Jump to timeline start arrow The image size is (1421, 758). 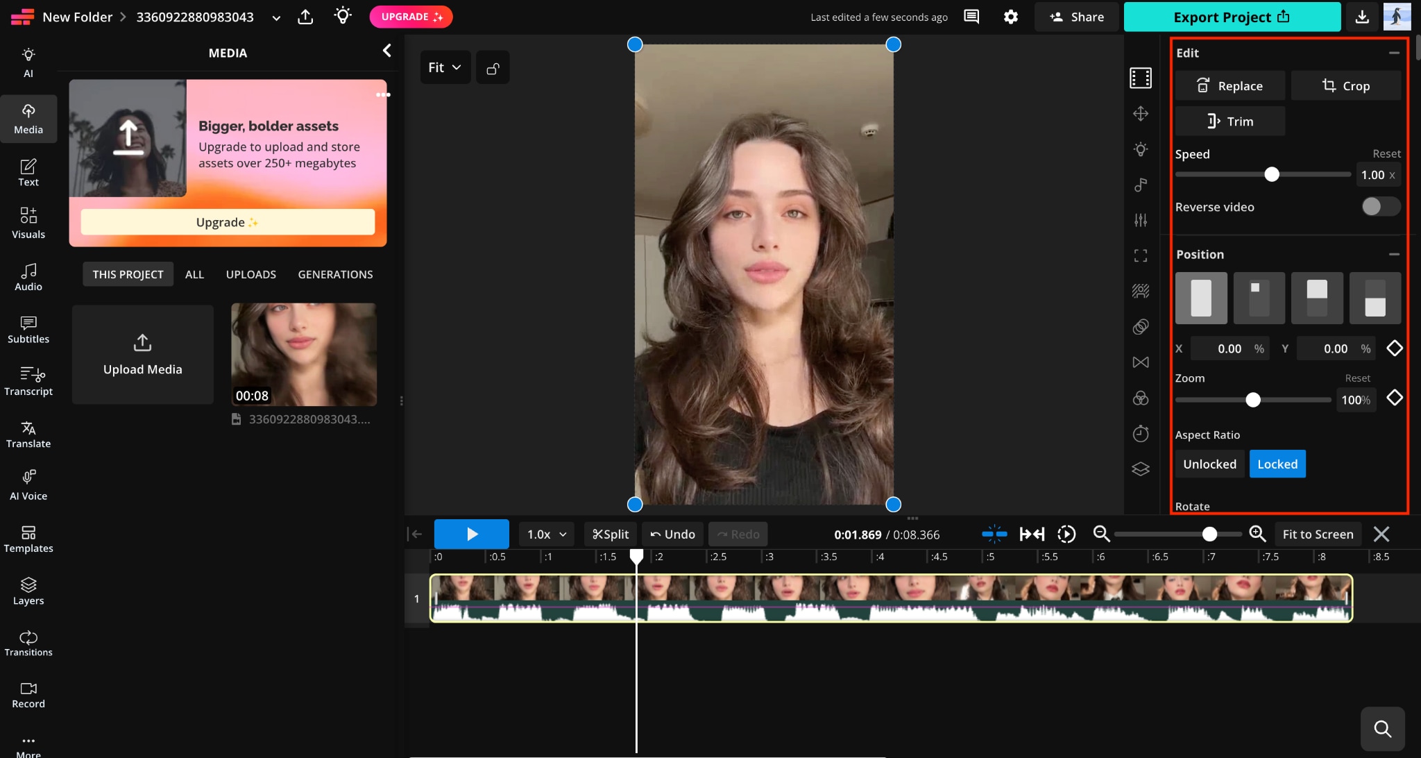(x=415, y=534)
